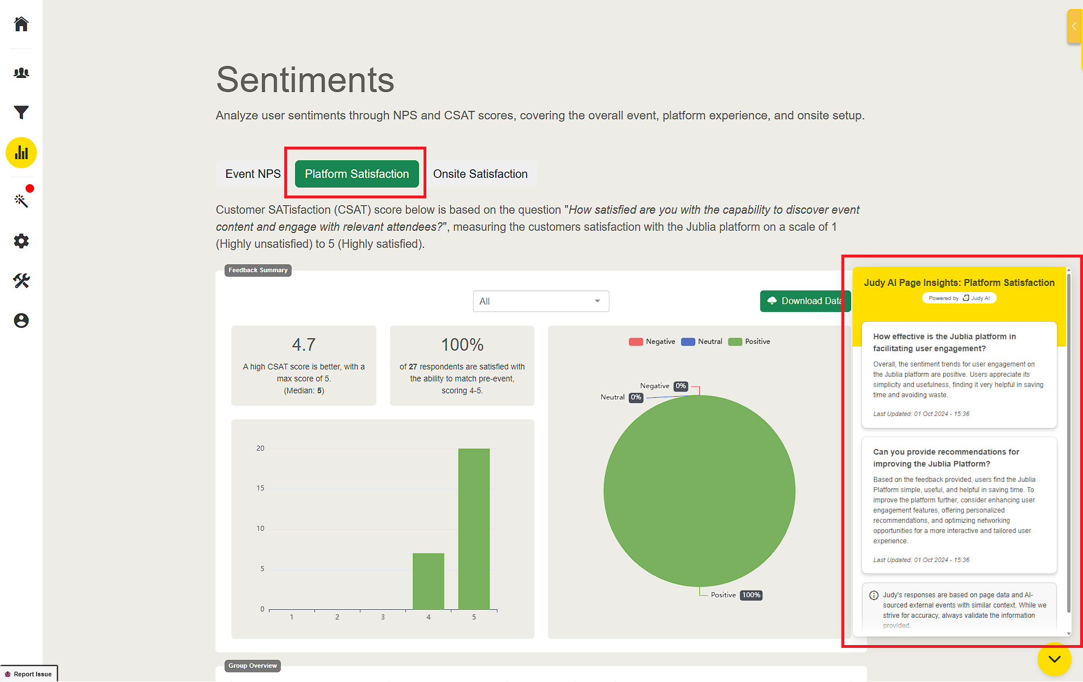Open the Powered by Judy AI badge
Image resolution: width=1083 pixels, height=682 pixels.
coord(959,298)
